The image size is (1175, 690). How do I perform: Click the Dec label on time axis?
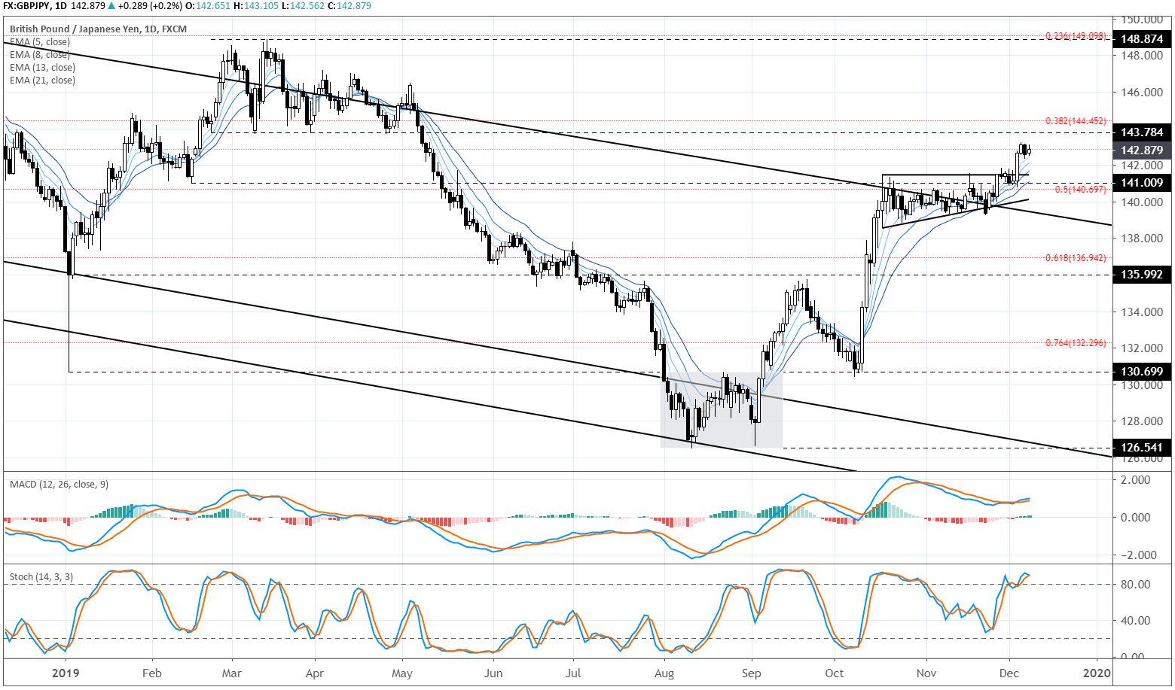(1009, 673)
